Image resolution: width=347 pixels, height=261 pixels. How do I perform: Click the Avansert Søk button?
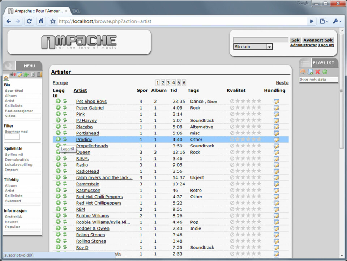coord(318,40)
